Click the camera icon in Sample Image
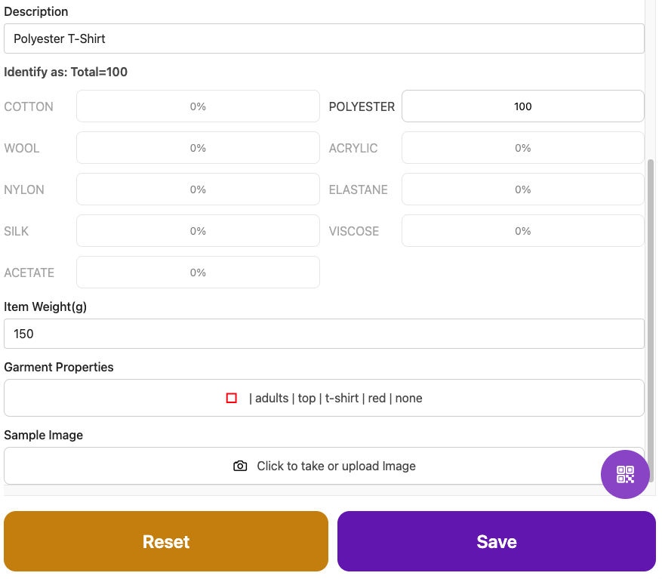662x579 pixels. click(240, 466)
